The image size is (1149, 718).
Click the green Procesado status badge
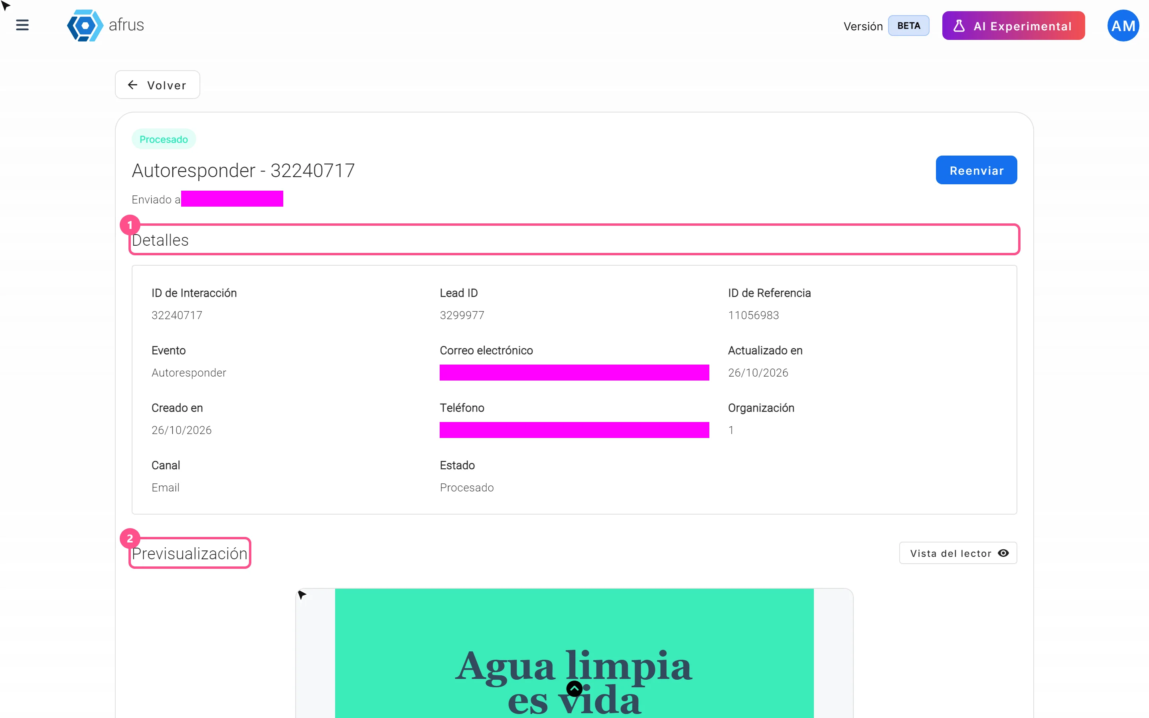164,139
